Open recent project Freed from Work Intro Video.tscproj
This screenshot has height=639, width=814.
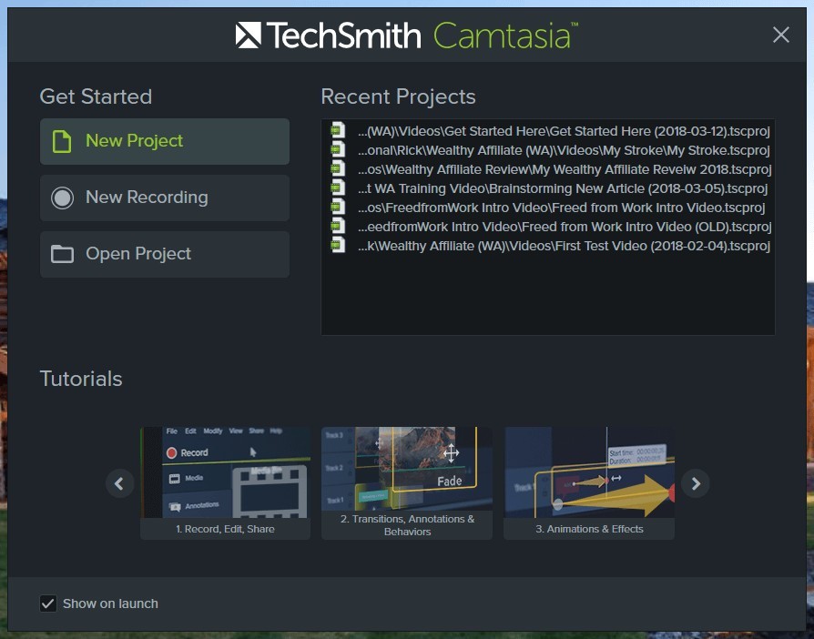(561, 208)
